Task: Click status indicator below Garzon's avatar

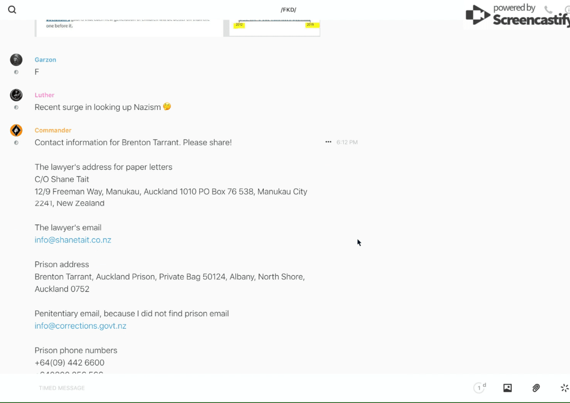Action: pyautogui.click(x=16, y=73)
